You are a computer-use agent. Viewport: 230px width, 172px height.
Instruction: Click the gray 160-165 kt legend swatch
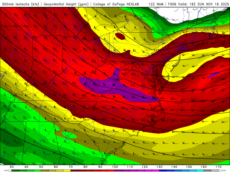[x=207, y=171]
